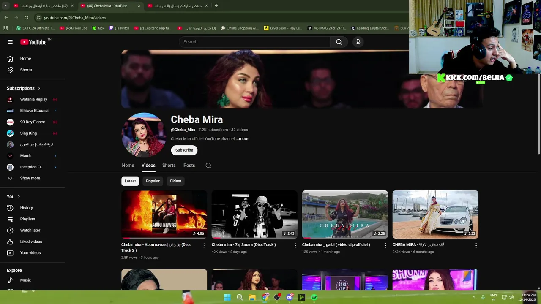Expand channel description with ...more
The image size is (541, 304).
[242, 139]
